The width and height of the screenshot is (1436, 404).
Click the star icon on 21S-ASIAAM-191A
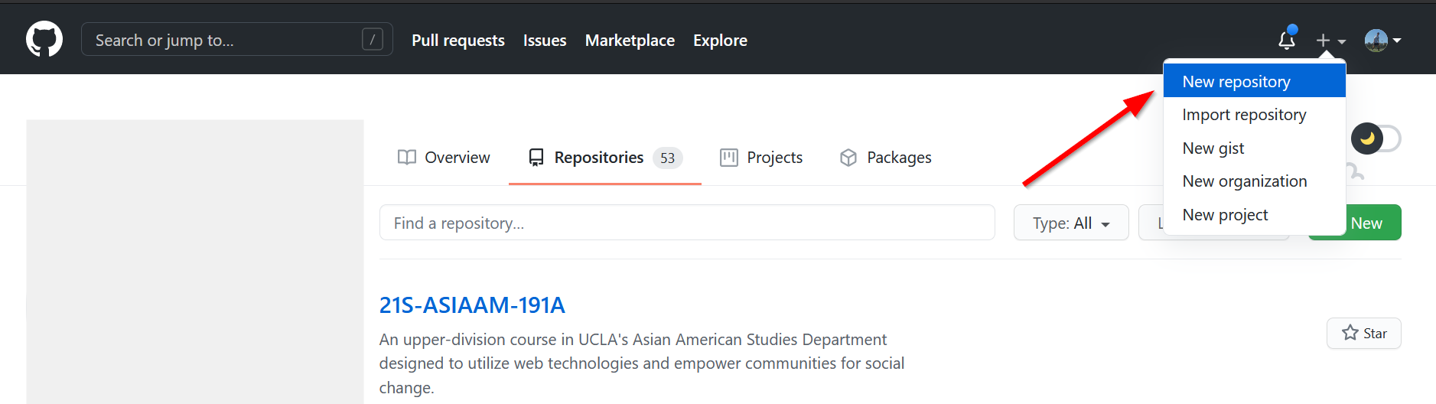(x=1350, y=333)
